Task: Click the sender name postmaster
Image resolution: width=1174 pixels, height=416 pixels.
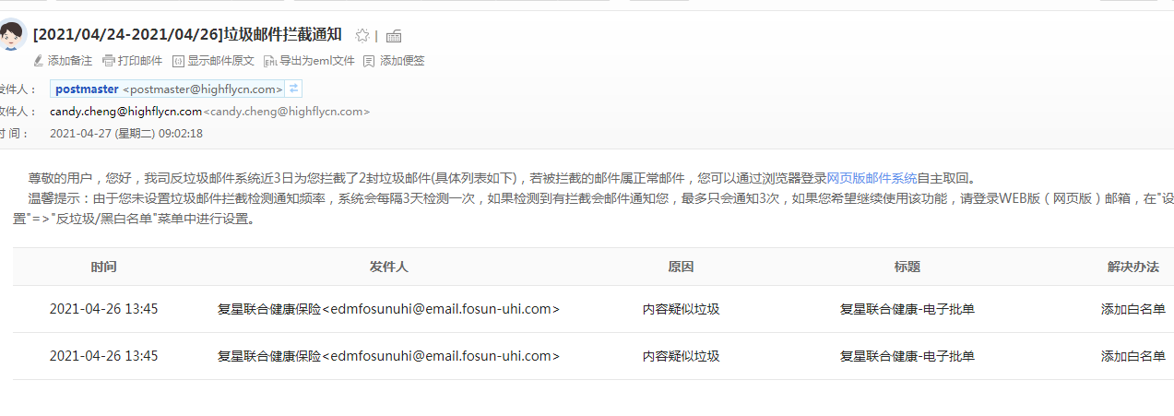Action: [87, 89]
